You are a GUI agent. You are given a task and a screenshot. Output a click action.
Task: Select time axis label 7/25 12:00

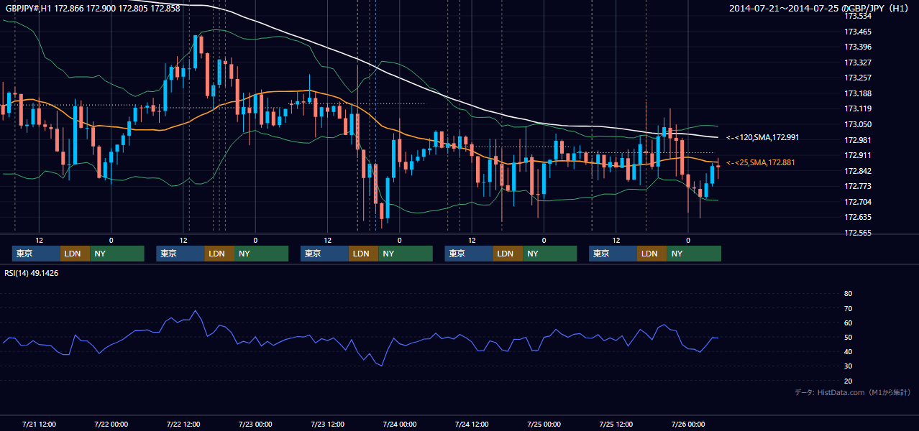(616, 424)
